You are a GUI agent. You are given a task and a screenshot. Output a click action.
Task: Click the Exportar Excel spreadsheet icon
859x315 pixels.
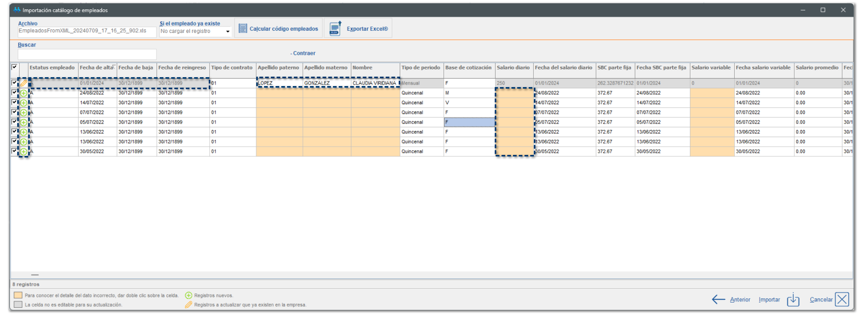tap(335, 29)
